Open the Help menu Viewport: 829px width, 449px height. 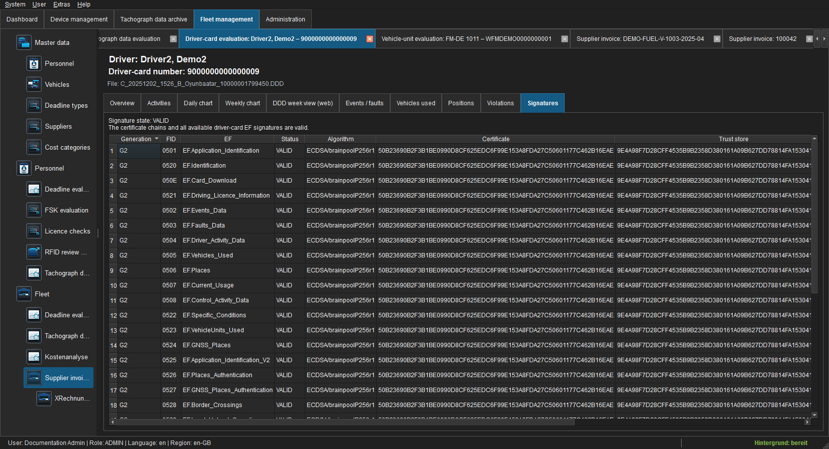[x=84, y=4]
